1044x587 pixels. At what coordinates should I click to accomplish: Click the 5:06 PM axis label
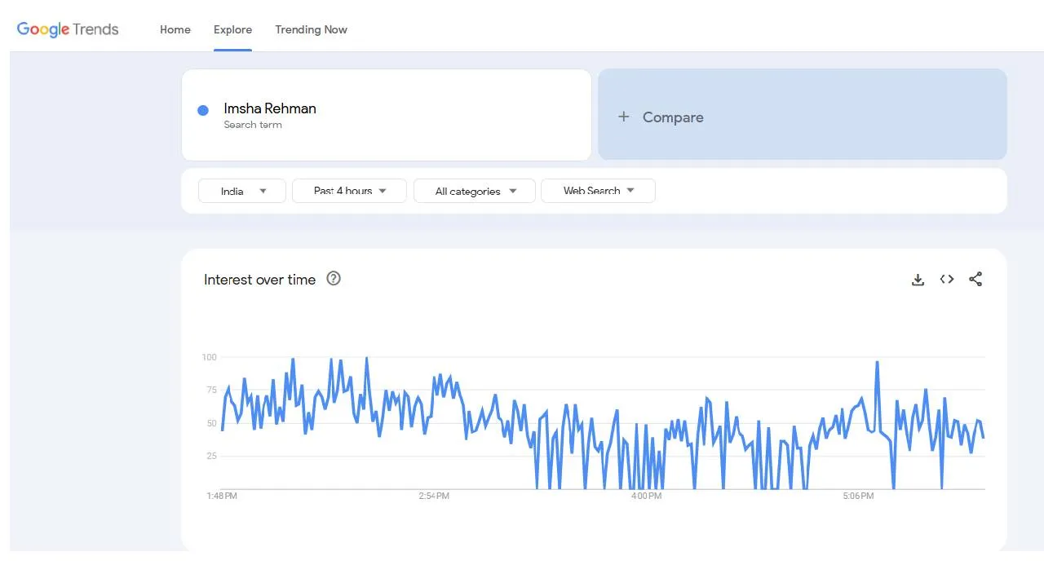(x=858, y=496)
